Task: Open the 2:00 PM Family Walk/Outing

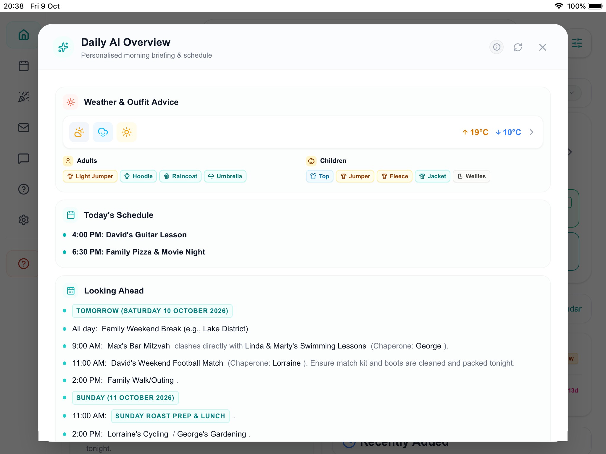Action: [141, 380]
